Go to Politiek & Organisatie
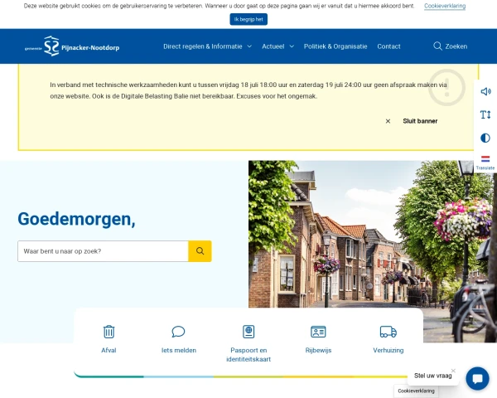497x398 pixels. pyautogui.click(x=335, y=46)
